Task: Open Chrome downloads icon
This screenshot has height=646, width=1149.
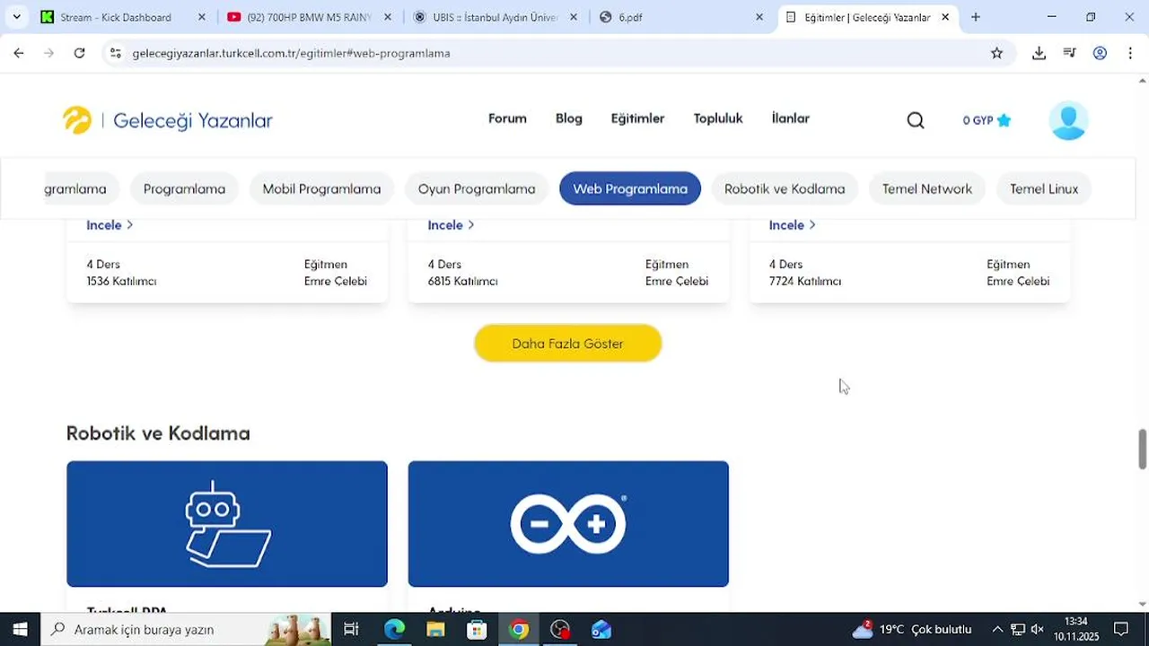Action: 1039,53
